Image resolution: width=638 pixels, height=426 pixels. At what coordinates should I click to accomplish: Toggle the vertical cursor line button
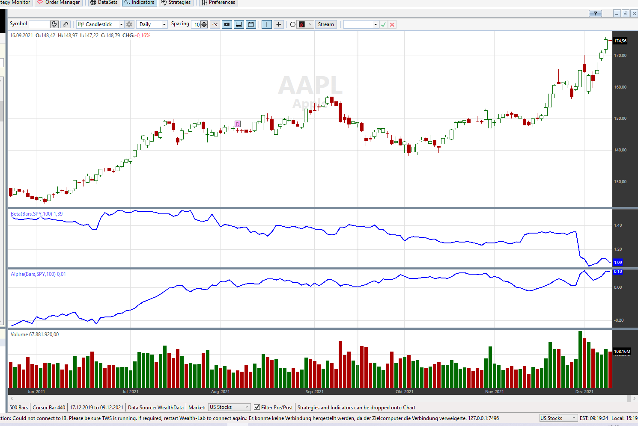[x=266, y=24]
